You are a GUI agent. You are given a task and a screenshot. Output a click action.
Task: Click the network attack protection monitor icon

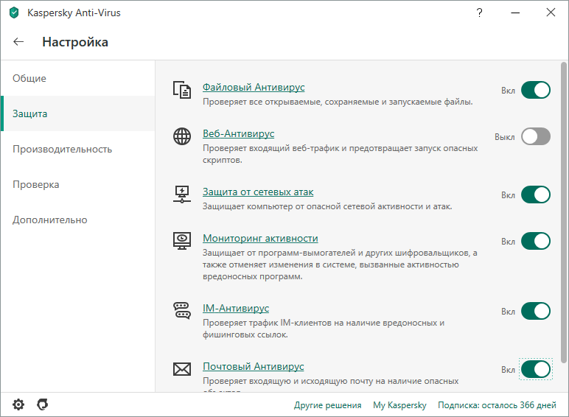(181, 195)
